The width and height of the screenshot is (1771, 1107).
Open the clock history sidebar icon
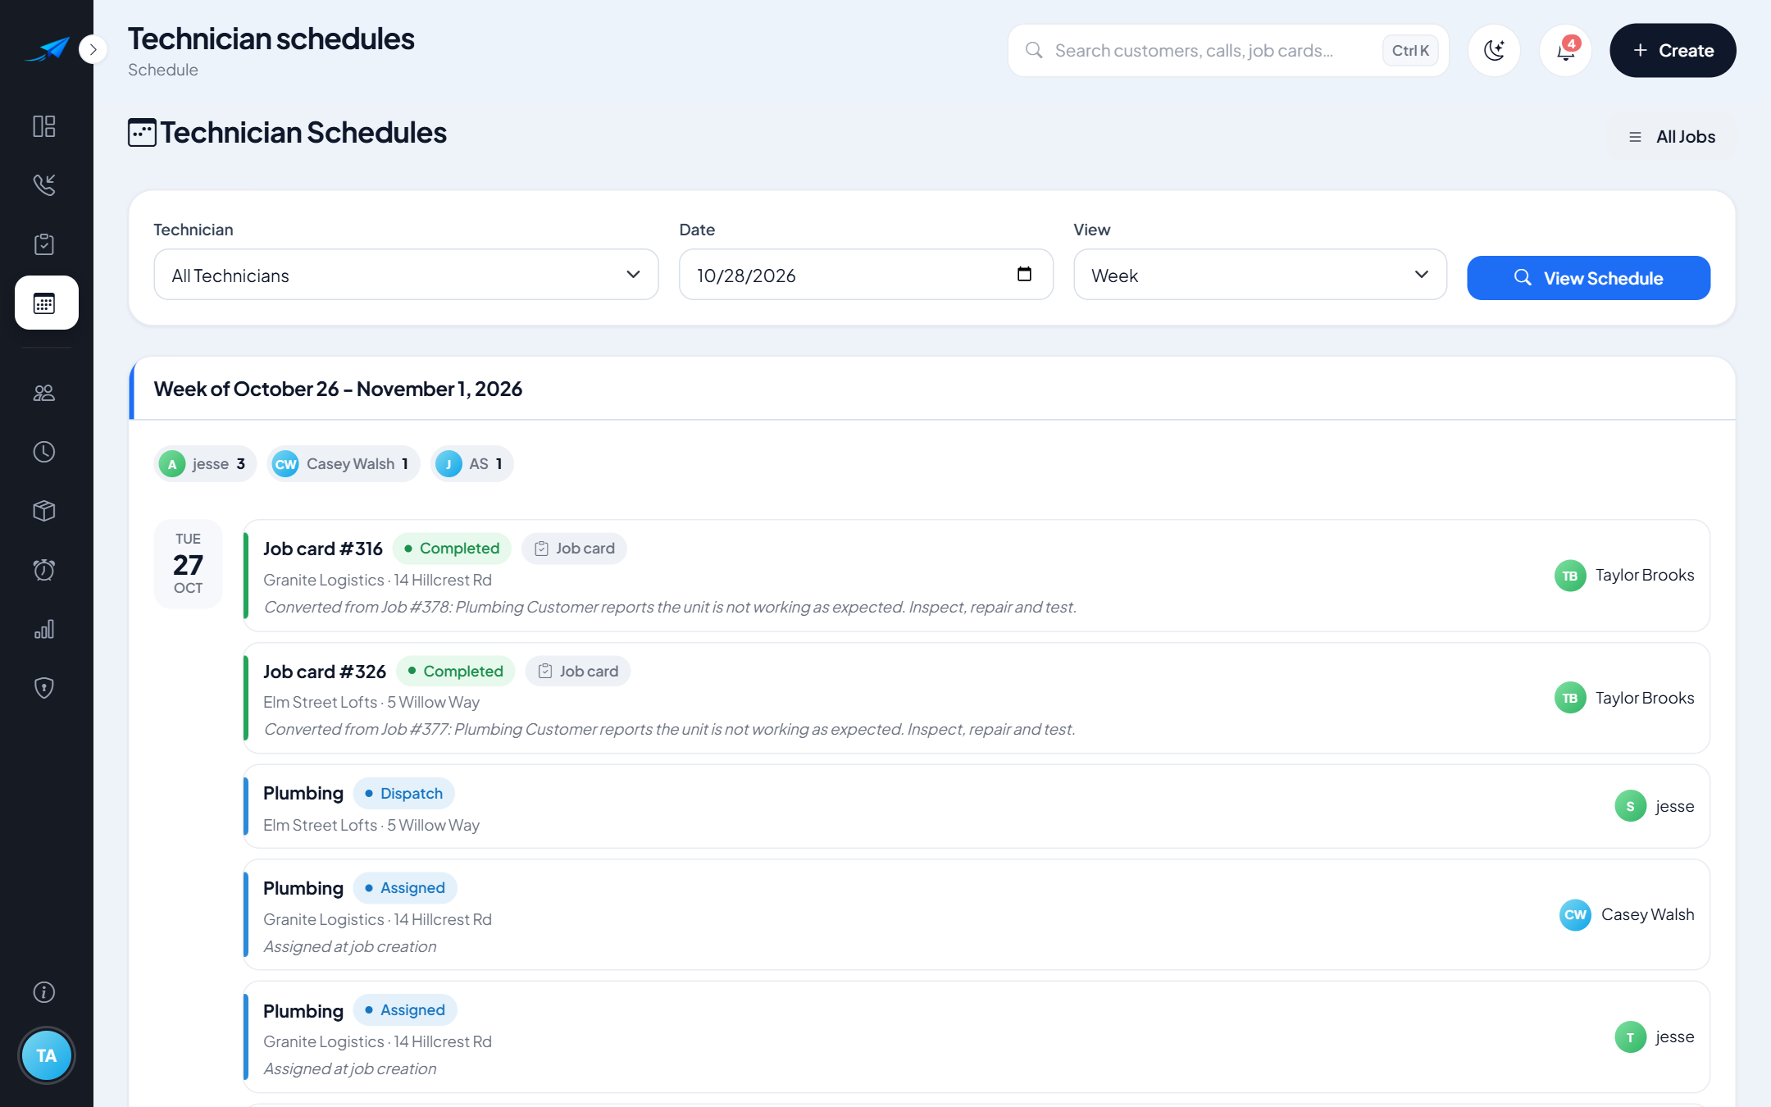tap(44, 452)
